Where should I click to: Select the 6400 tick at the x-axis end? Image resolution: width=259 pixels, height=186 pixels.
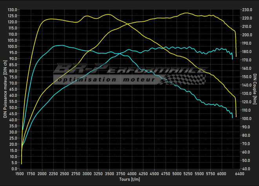click(x=239, y=173)
